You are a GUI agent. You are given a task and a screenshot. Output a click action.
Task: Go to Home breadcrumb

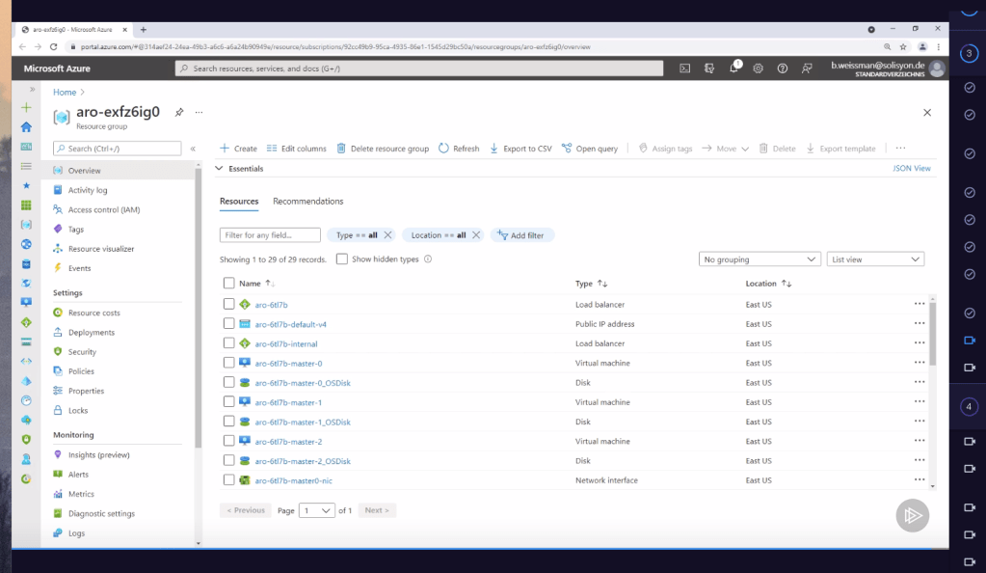click(x=65, y=92)
